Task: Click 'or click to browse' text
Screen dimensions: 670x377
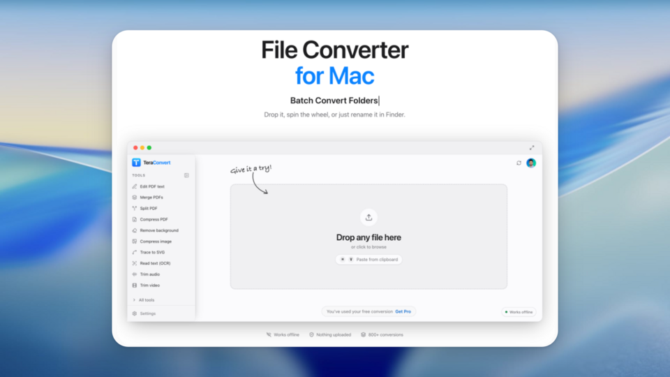Action: pos(368,247)
